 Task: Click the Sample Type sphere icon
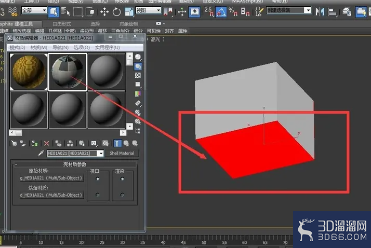pyautogui.click(x=138, y=57)
